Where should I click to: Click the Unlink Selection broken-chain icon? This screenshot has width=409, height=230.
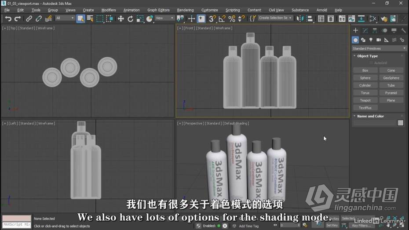click(39, 18)
